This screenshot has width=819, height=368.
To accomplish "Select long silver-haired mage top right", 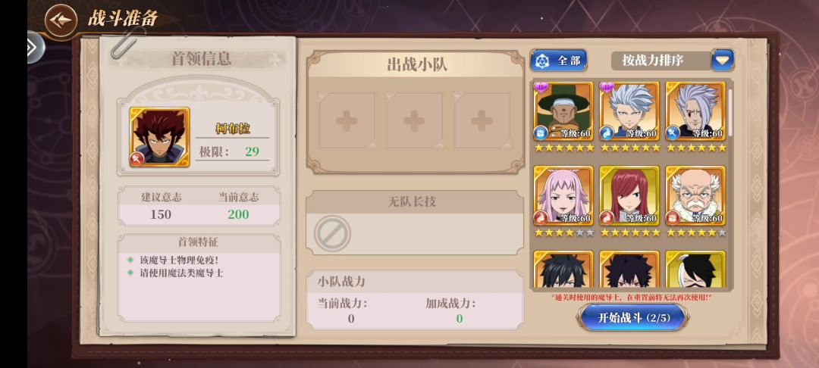I will pyautogui.click(x=695, y=111).
